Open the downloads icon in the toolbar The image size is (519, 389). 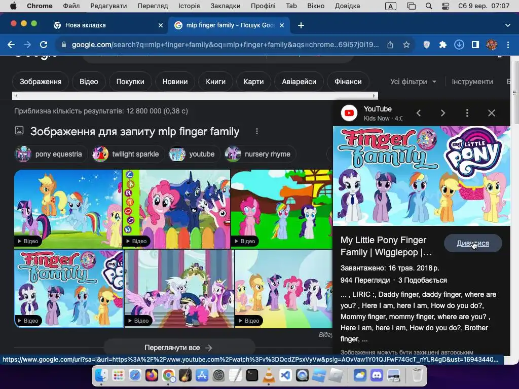click(x=459, y=45)
